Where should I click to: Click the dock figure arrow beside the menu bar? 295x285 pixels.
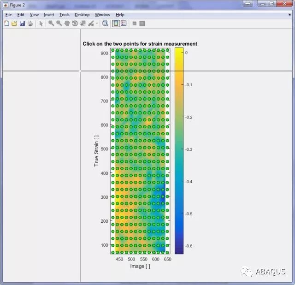[x=289, y=14]
